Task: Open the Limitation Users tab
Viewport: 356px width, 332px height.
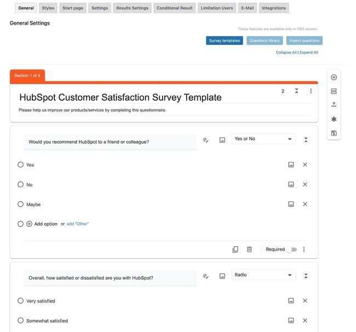Action: tap(216, 8)
